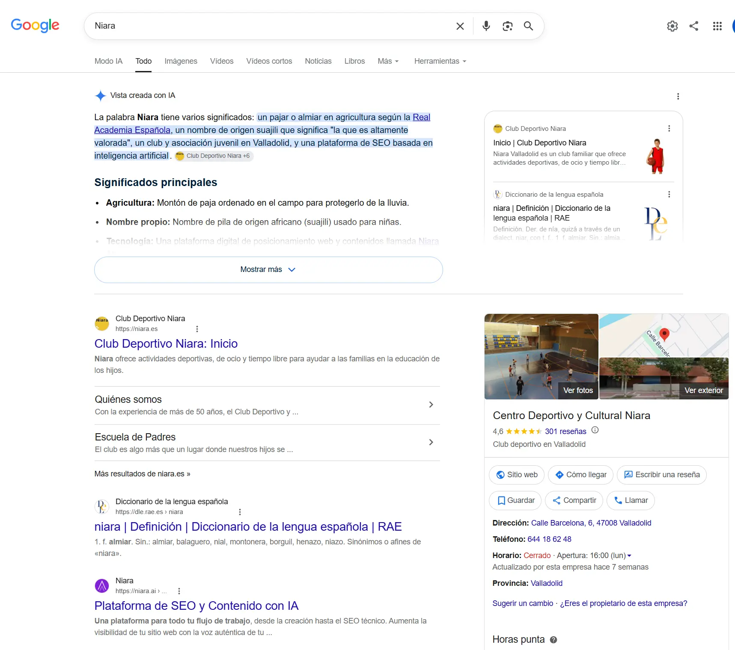Expand the Escuela de Padres sitelink chevron
The height and width of the screenshot is (650, 735).
(431, 442)
